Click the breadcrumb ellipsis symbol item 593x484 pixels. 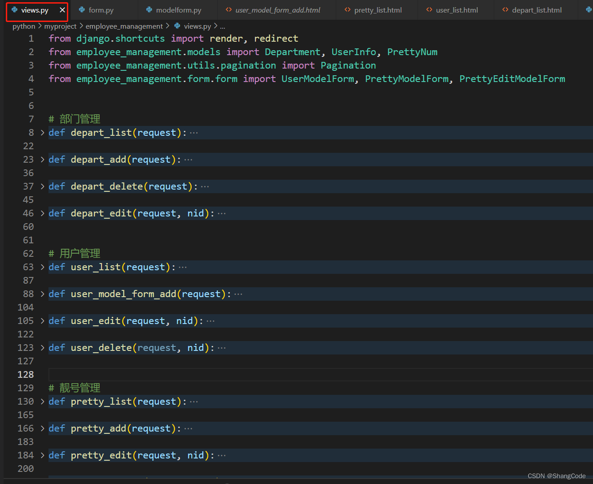click(x=223, y=26)
